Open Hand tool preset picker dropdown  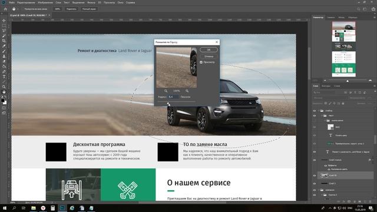point(18,9)
